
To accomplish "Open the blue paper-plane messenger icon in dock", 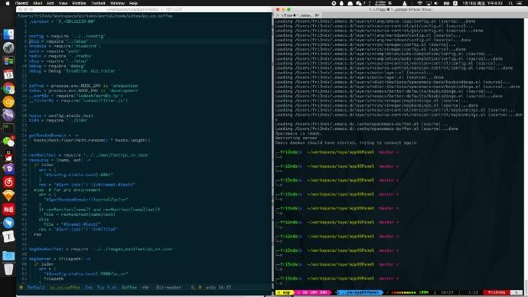I will (8, 223).
